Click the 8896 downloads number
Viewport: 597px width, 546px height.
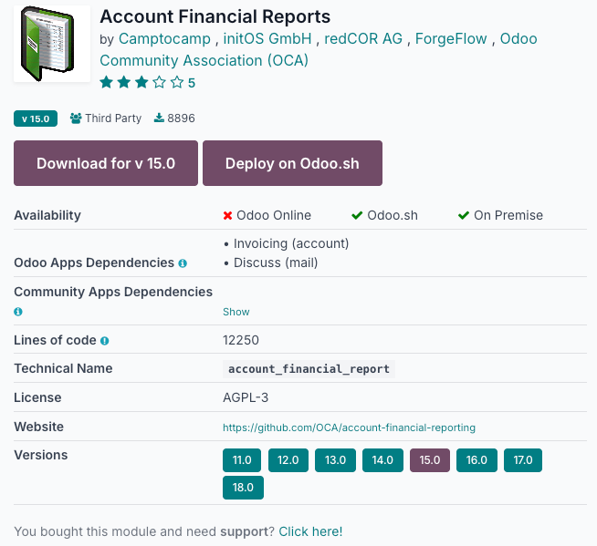[182, 118]
